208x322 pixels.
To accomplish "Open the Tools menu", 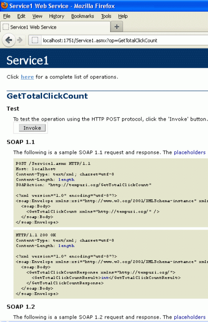I will click(106, 16).
